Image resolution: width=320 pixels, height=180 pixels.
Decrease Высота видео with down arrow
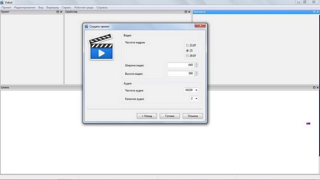click(x=196, y=75)
